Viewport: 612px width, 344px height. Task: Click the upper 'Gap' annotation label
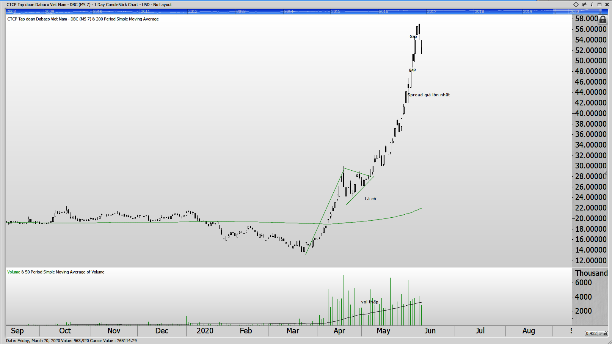(413, 36)
